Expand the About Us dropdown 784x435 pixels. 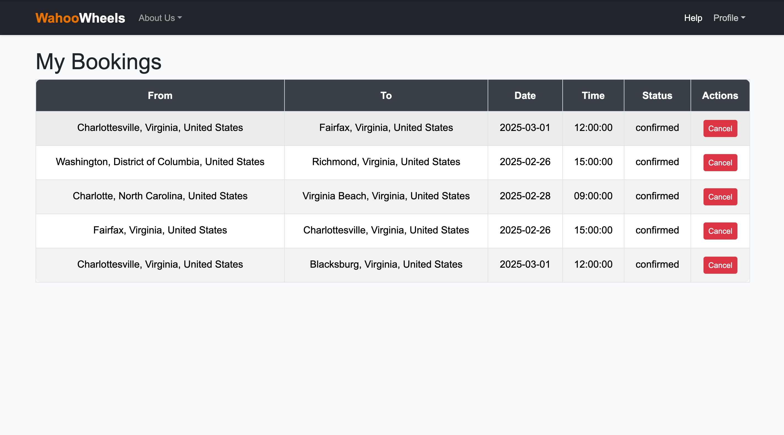point(160,18)
